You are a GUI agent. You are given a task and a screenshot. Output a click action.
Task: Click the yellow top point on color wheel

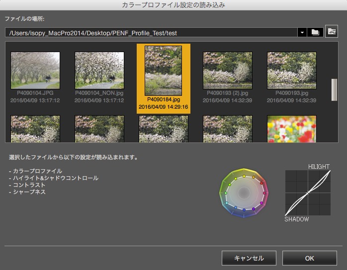[x=244, y=176]
